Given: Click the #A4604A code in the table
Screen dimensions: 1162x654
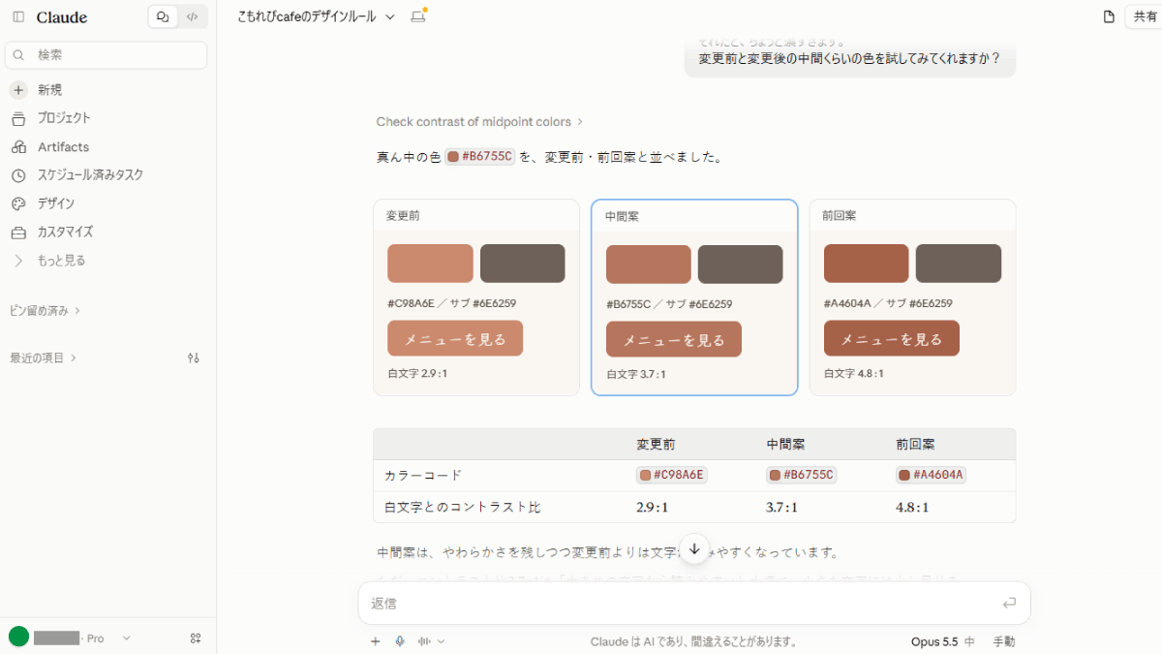Looking at the screenshot, I should 932,475.
